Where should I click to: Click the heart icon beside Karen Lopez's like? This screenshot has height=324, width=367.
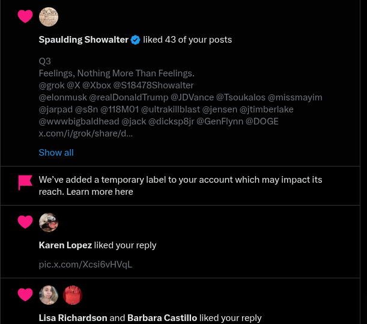tap(25, 222)
